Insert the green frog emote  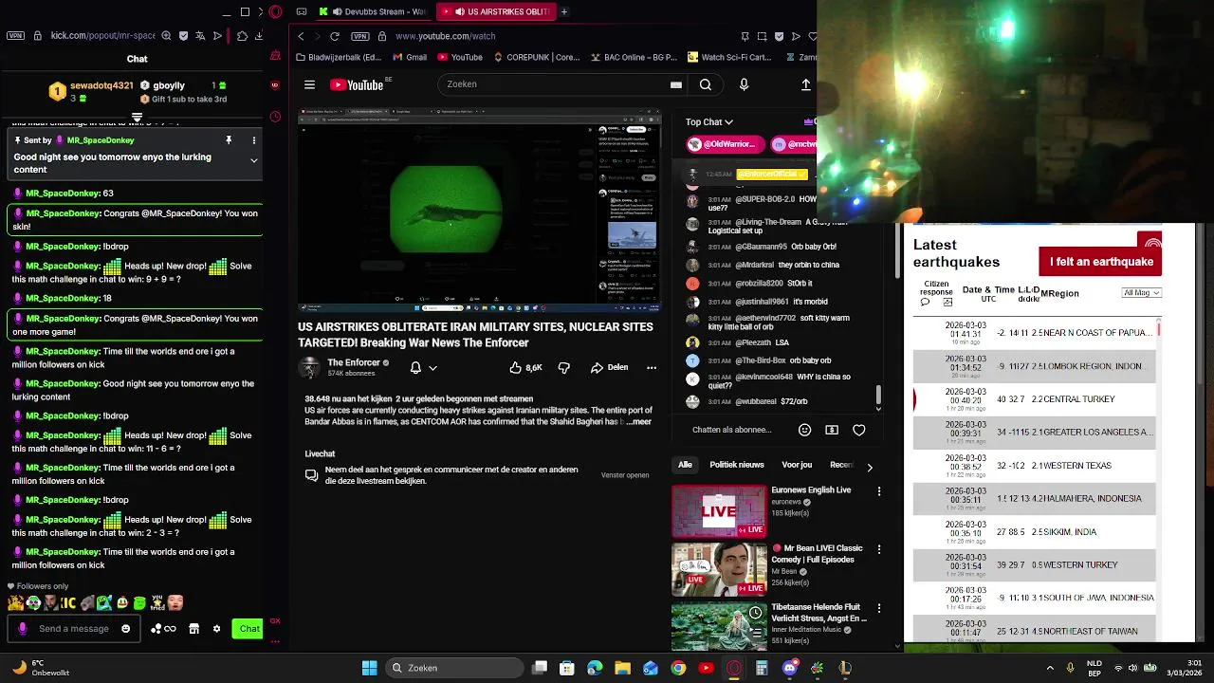click(139, 602)
